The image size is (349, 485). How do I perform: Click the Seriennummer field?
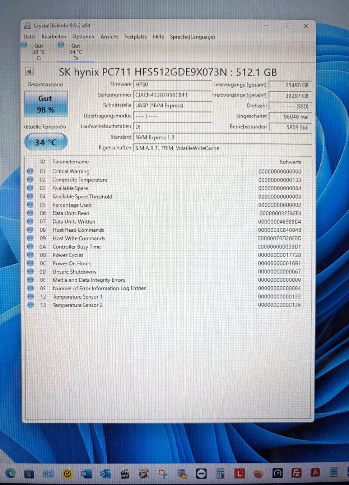click(172, 95)
